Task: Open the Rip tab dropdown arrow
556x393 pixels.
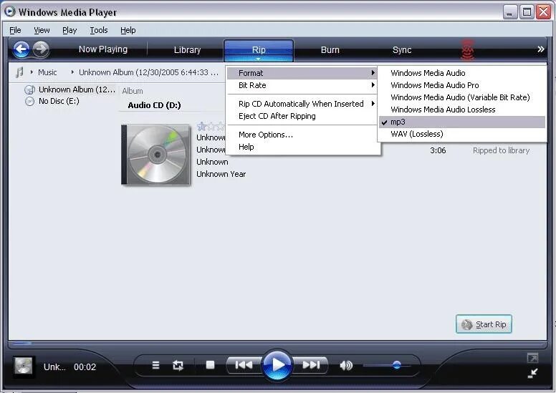Action: click(x=259, y=59)
